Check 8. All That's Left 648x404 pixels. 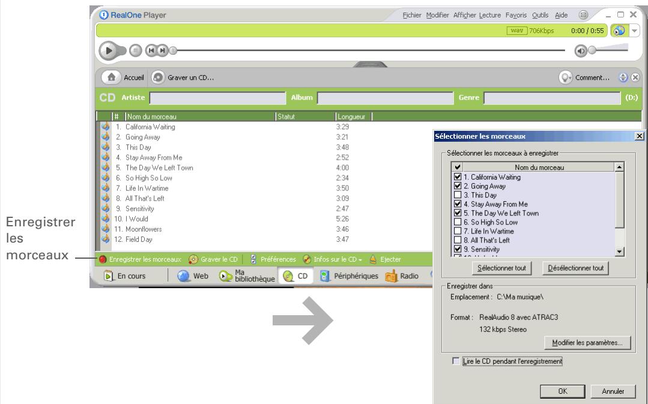(x=458, y=240)
